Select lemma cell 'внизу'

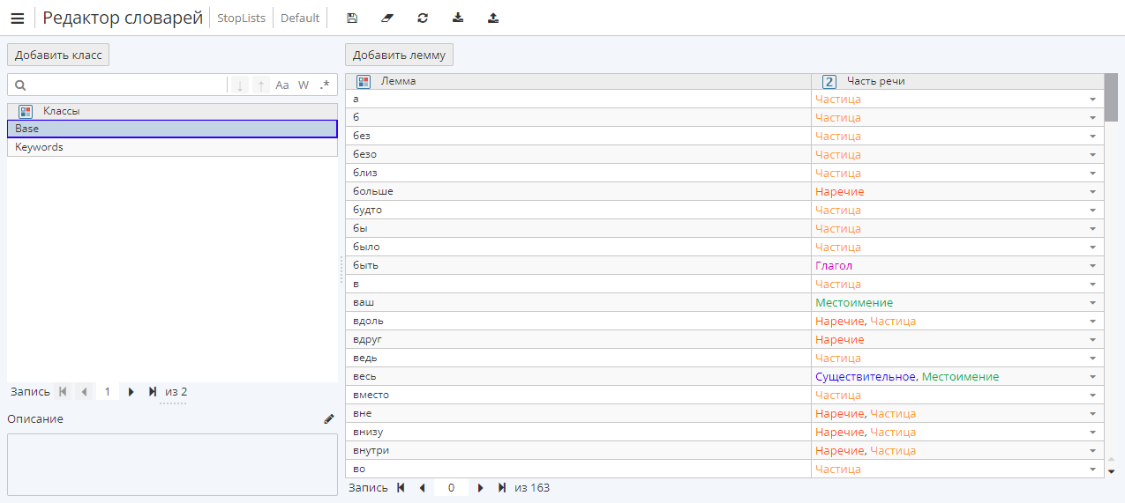point(578,433)
